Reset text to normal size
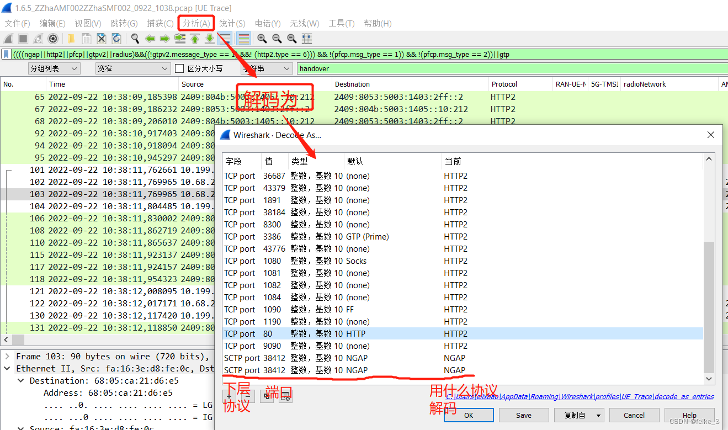Image resolution: width=728 pixels, height=430 pixels. [292, 39]
